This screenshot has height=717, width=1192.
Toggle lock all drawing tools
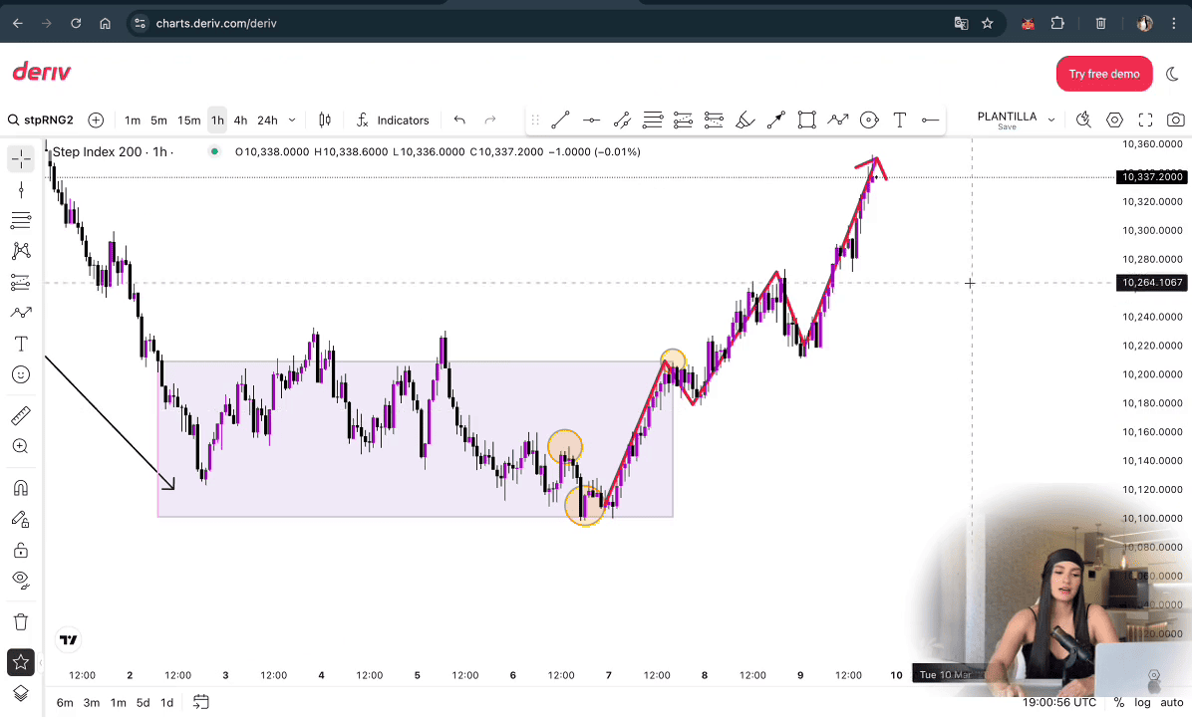(x=21, y=550)
